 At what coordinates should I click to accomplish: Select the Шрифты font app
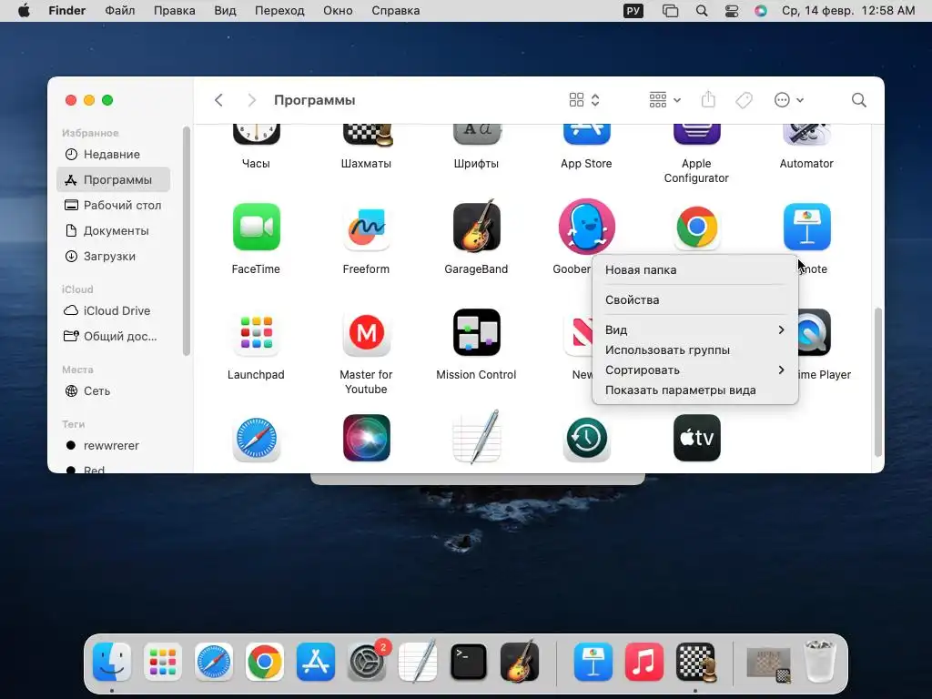click(476, 135)
